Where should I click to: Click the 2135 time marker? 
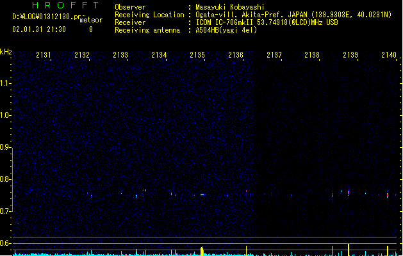197,55
